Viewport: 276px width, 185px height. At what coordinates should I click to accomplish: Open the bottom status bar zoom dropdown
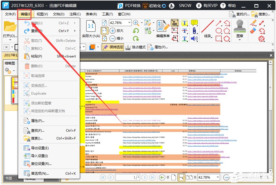[x=218, y=177]
